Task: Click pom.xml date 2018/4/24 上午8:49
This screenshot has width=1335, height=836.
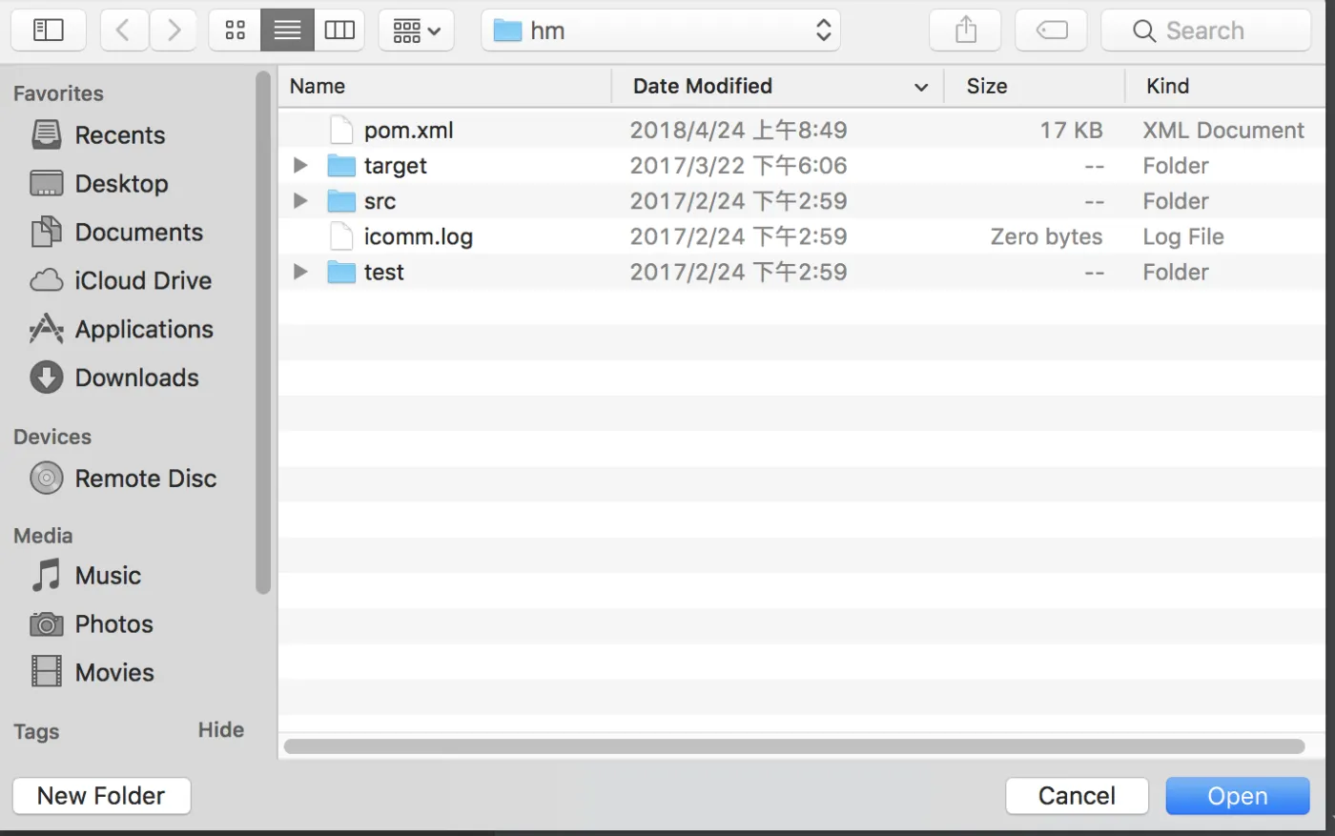Action: [x=738, y=130]
